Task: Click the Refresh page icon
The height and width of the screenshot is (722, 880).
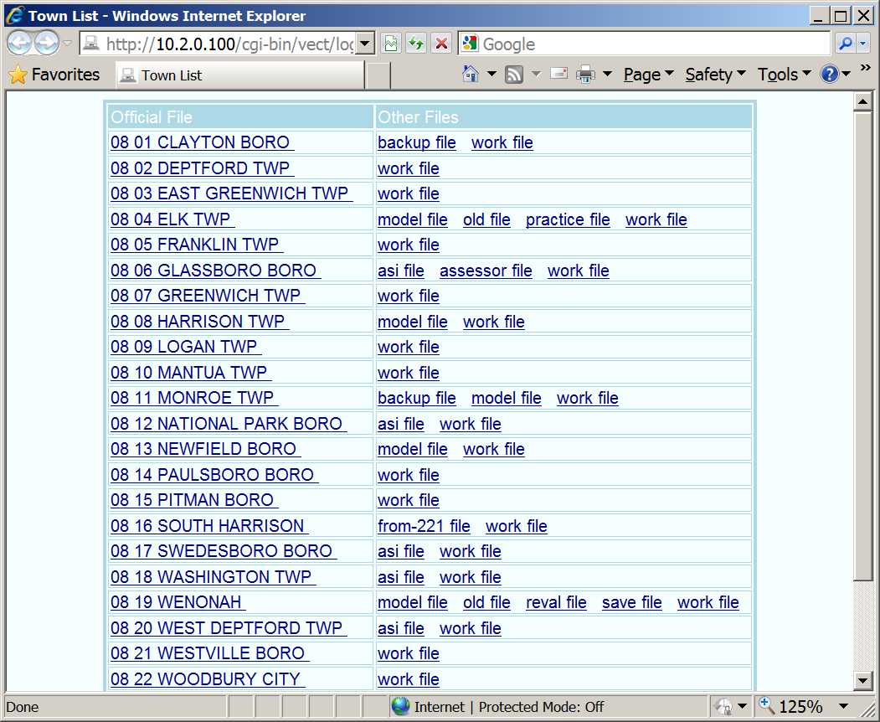Action: pyautogui.click(x=416, y=44)
